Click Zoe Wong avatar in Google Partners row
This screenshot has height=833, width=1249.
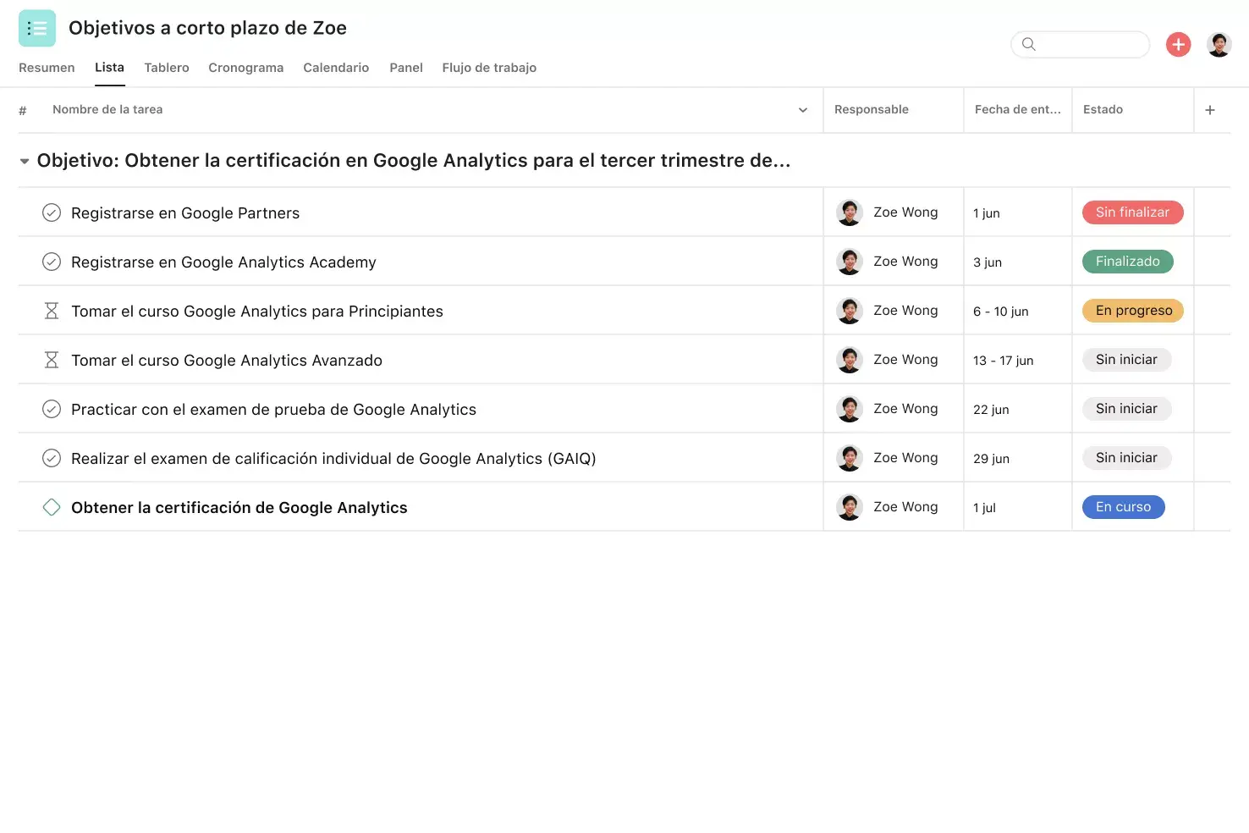(850, 212)
